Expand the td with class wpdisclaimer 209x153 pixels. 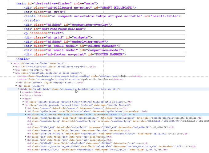[26, 111]
